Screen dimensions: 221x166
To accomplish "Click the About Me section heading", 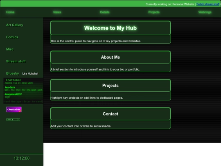I will [x=110, y=57].
